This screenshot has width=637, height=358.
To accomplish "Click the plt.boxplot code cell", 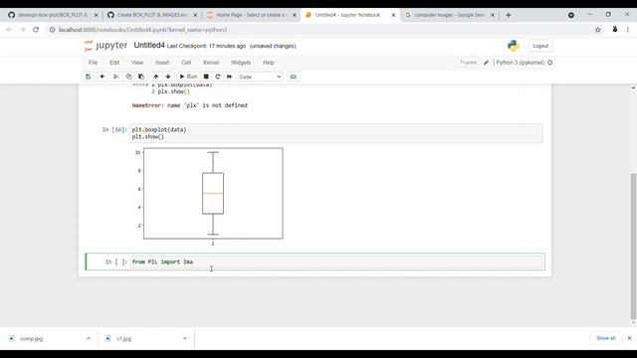I will pos(336,133).
